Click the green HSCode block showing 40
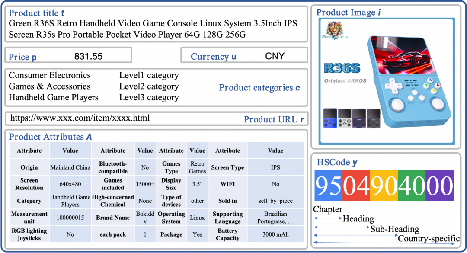The width and height of the screenshot is (467, 253). point(412,186)
